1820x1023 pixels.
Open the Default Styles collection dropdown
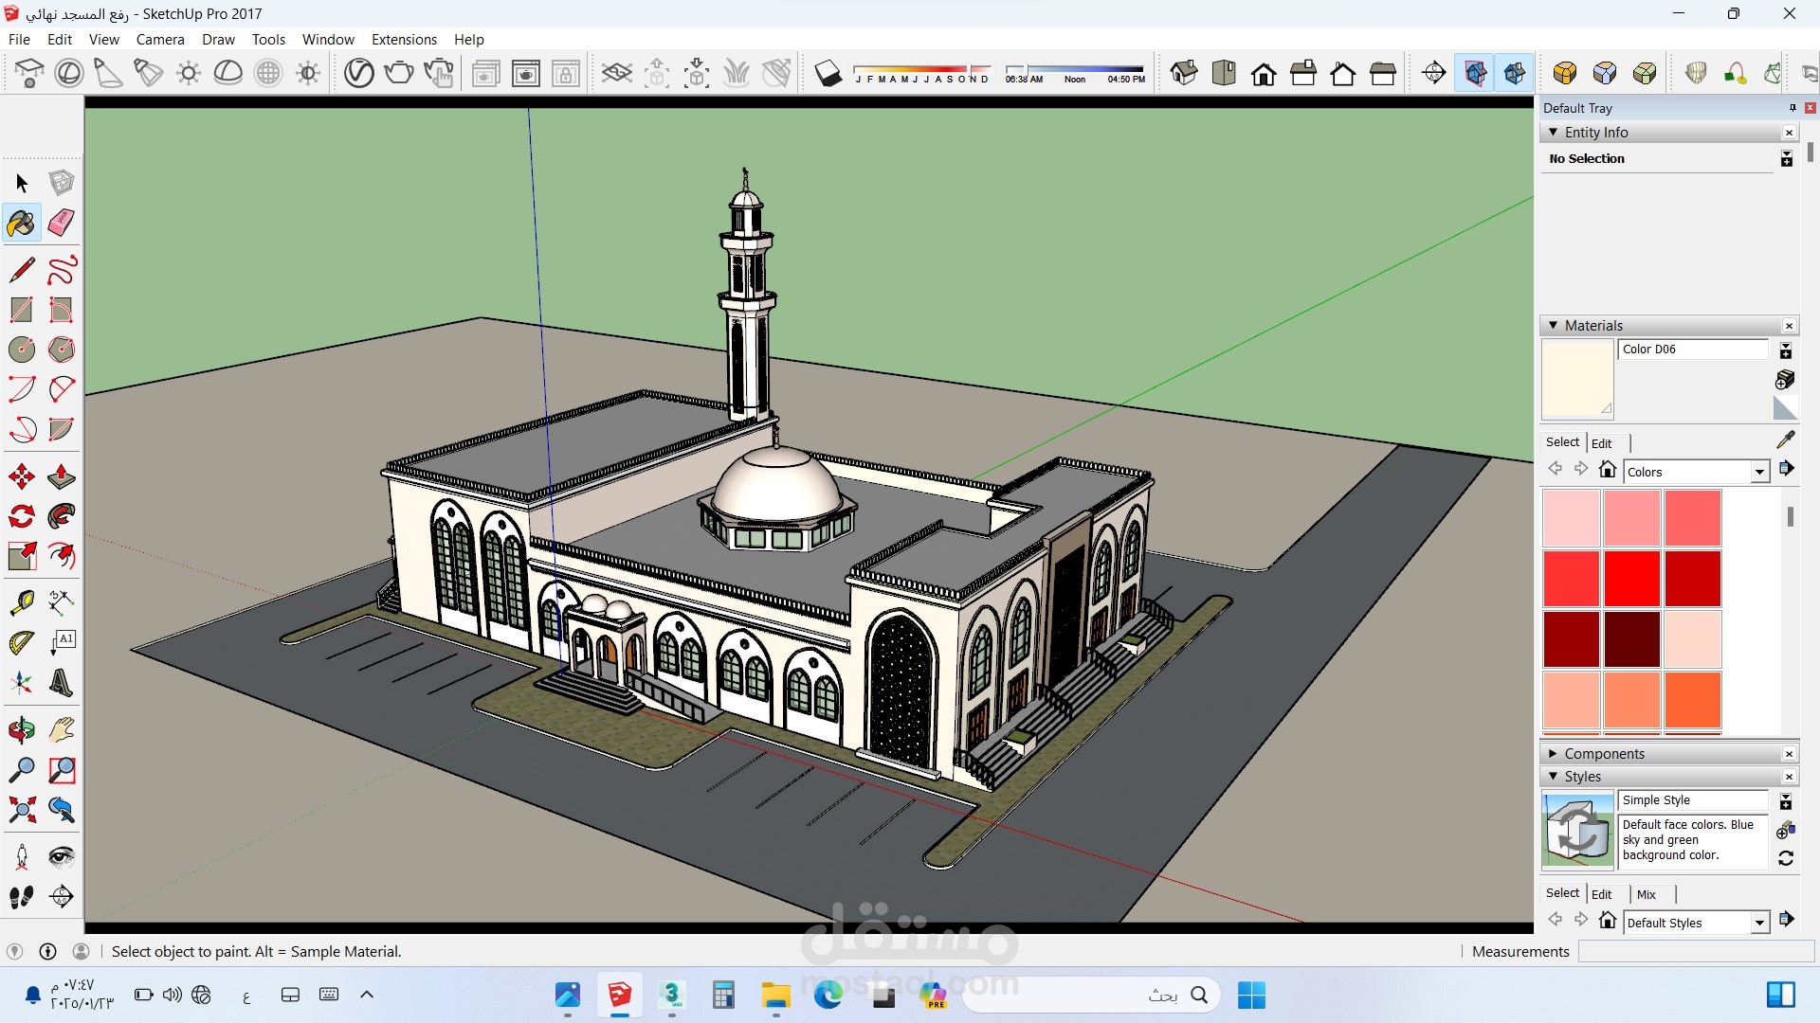pos(1759,923)
